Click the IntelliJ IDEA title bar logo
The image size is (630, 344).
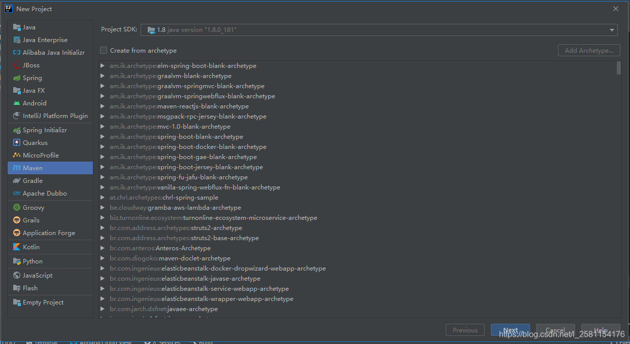point(9,9)
